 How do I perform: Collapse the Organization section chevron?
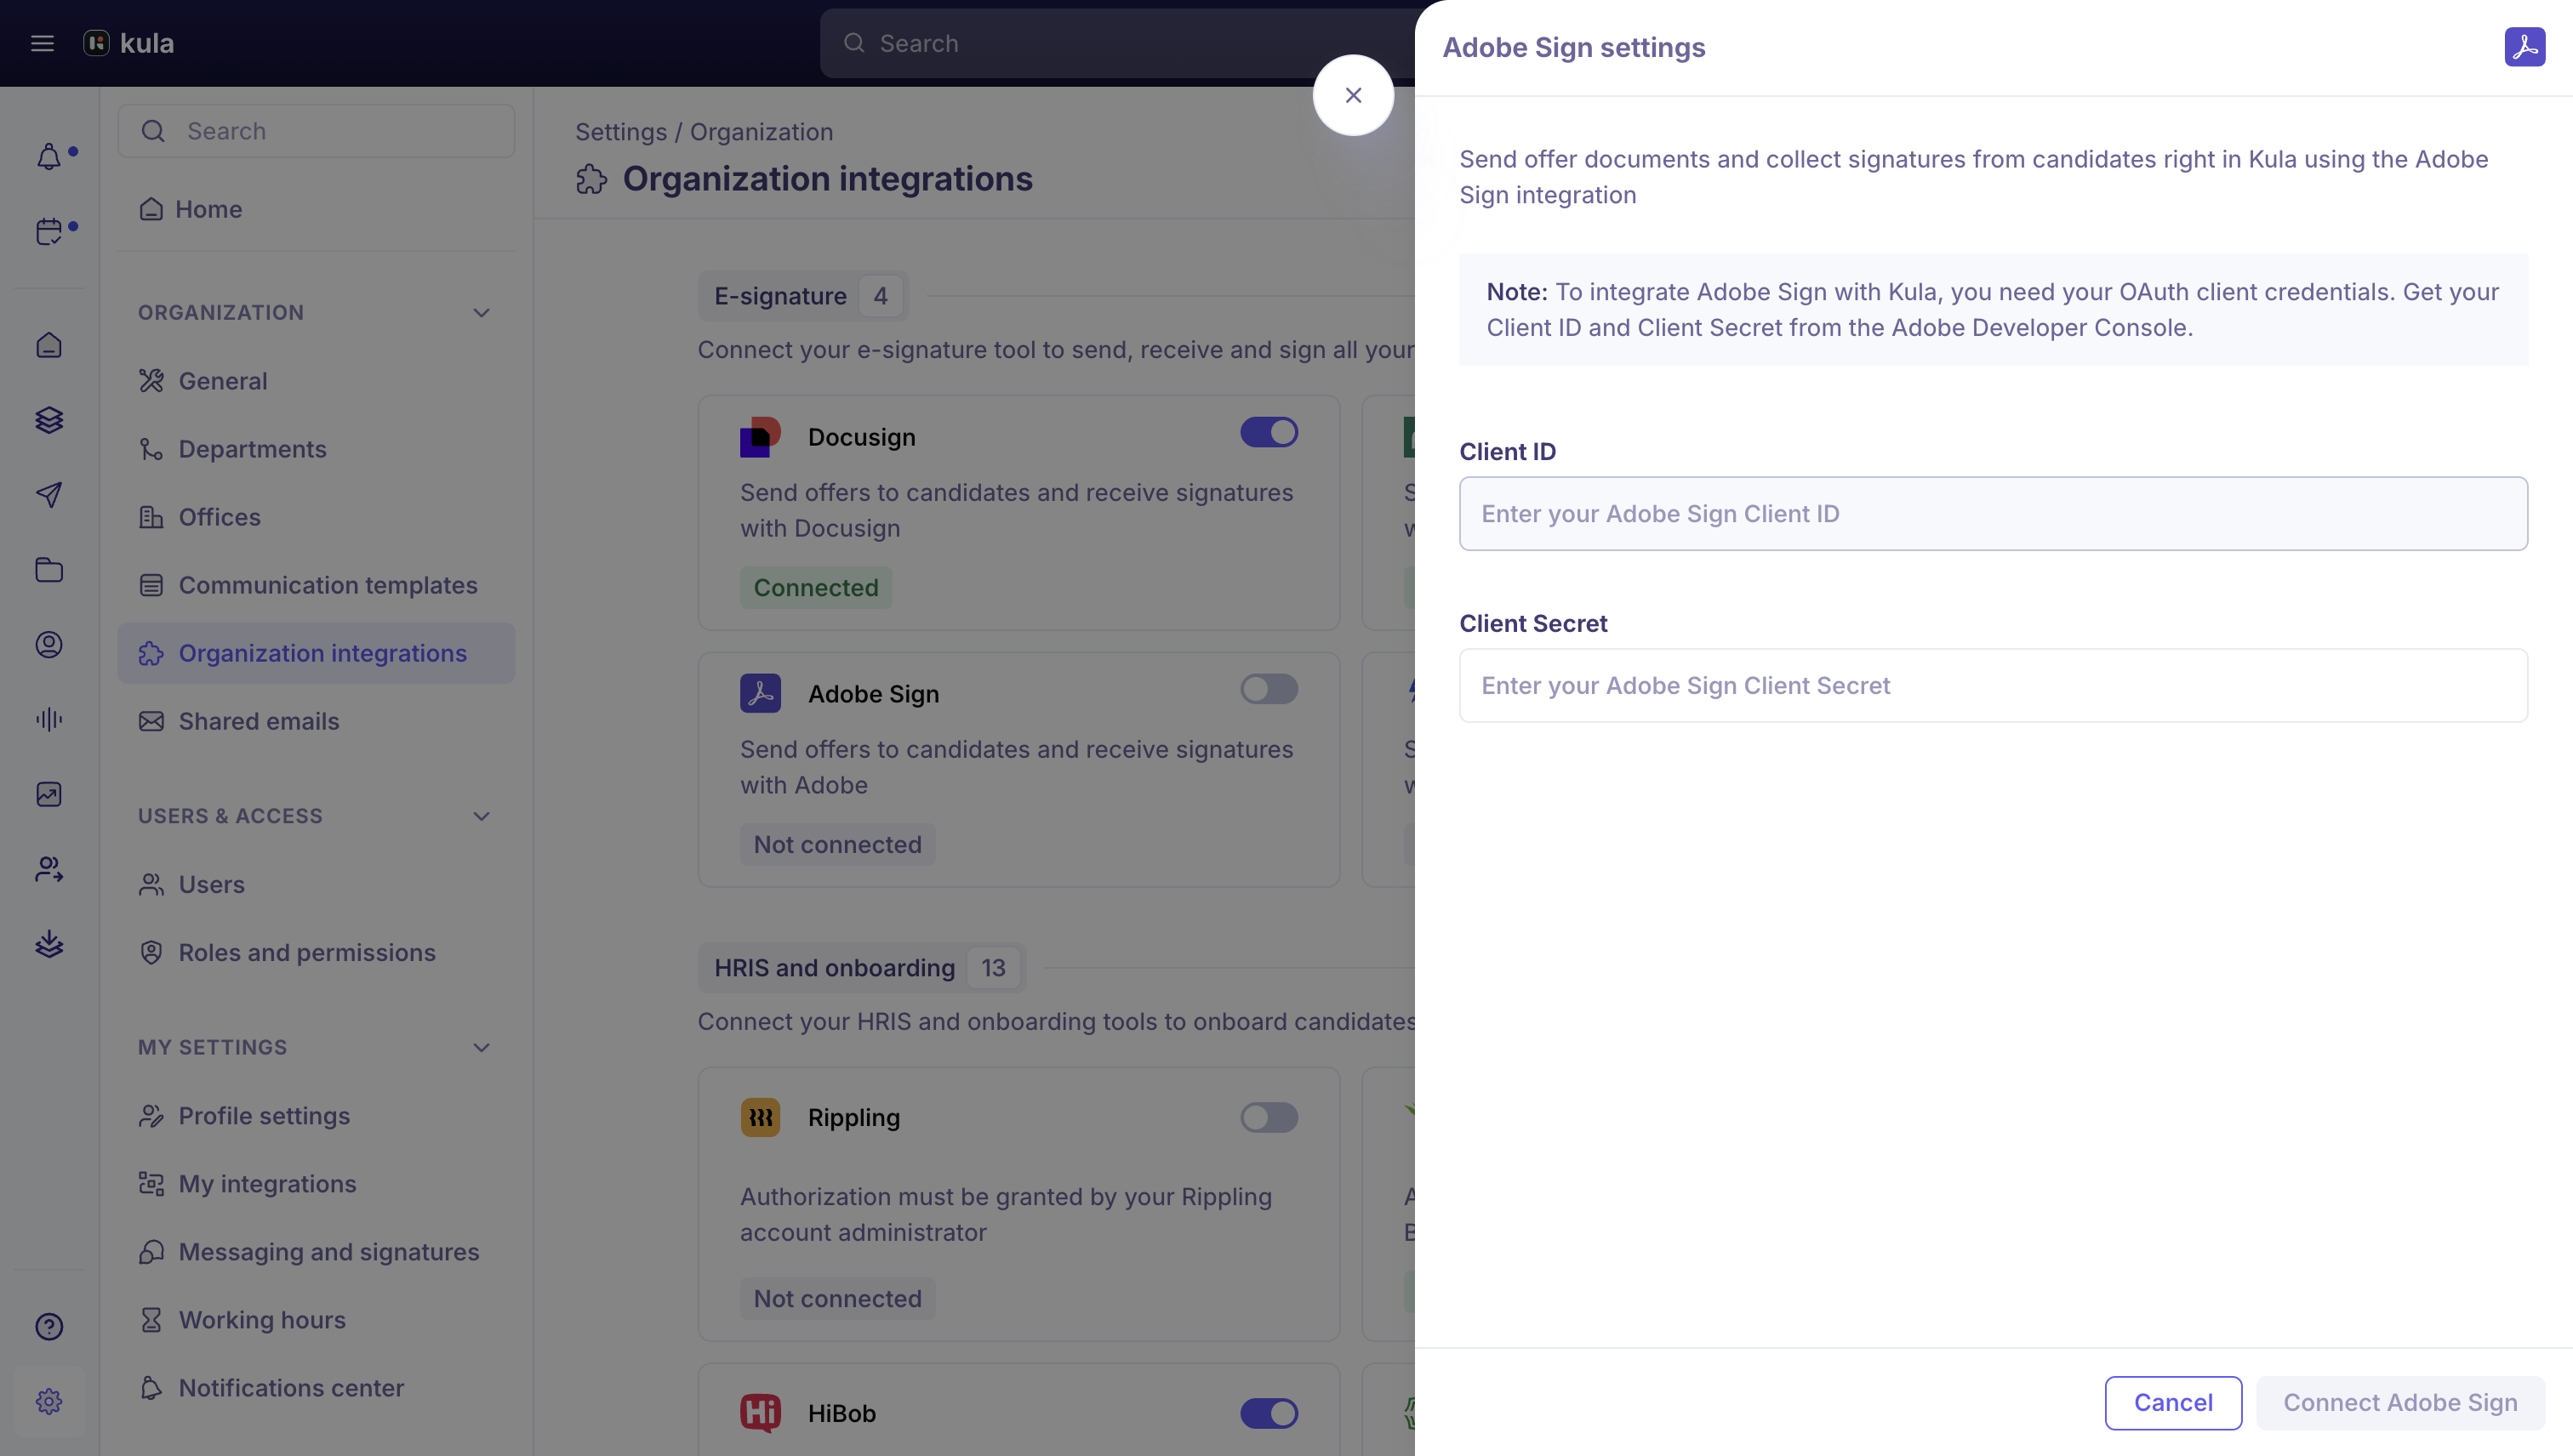[x=482, y=313]
